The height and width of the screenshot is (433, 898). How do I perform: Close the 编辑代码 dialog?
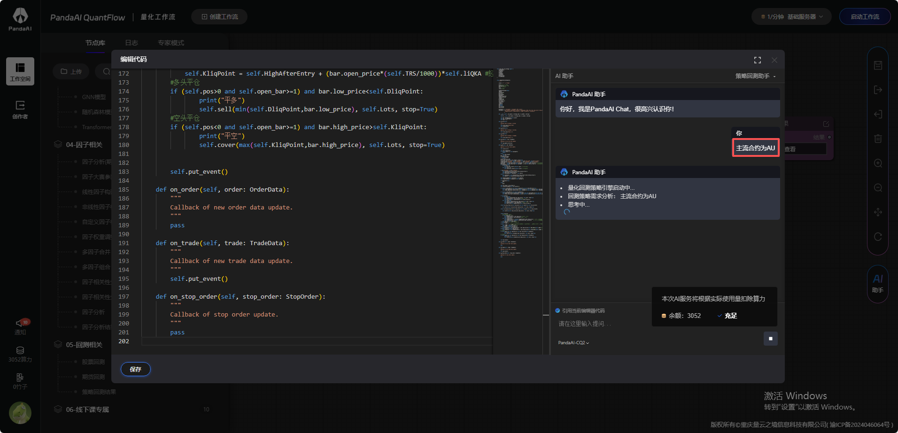774,60
